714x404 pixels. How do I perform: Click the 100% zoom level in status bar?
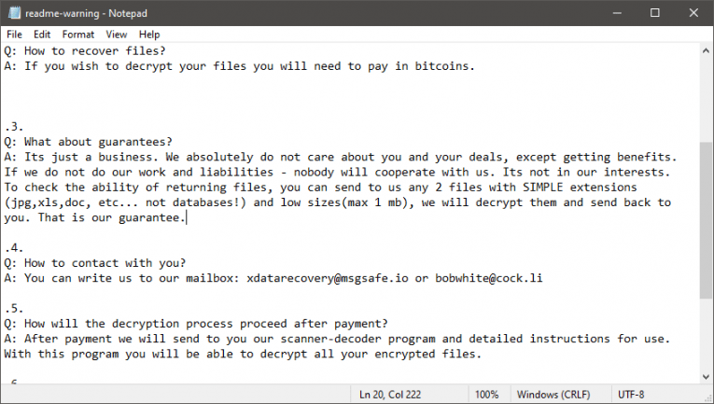(485, 395)
